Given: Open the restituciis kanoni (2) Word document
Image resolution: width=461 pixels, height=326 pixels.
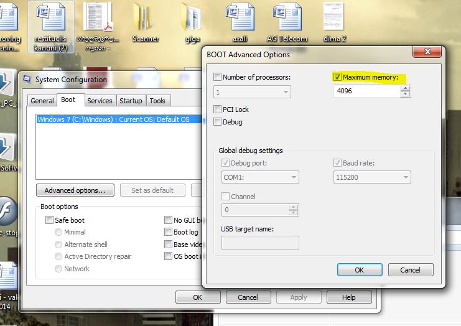Looking at the screenshot, I should [x=50, y=27].
